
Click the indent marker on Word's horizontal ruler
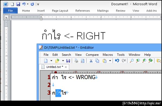tap(41, 17)
